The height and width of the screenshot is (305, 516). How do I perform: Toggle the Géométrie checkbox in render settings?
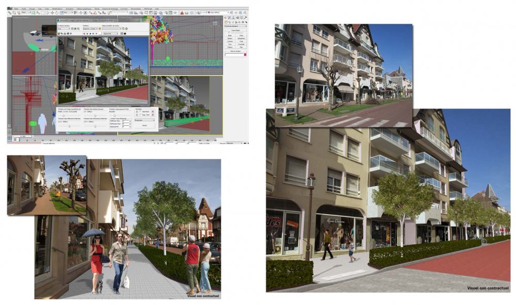click(x=140, y=111)
